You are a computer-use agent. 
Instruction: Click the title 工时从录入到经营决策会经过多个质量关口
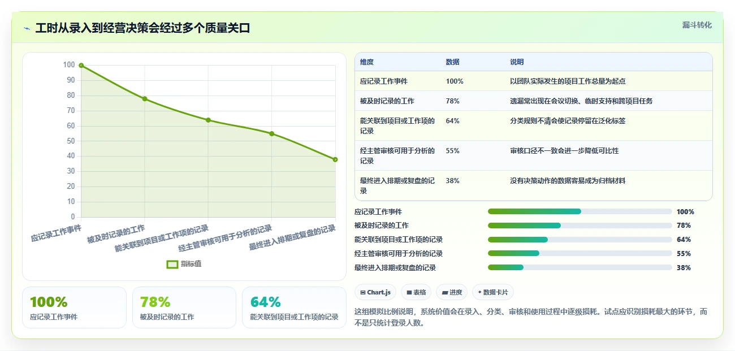(x=142, y=28)
